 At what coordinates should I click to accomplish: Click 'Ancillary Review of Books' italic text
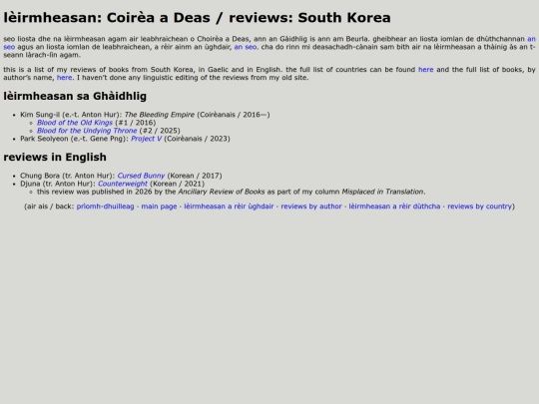tap(222, 192)
